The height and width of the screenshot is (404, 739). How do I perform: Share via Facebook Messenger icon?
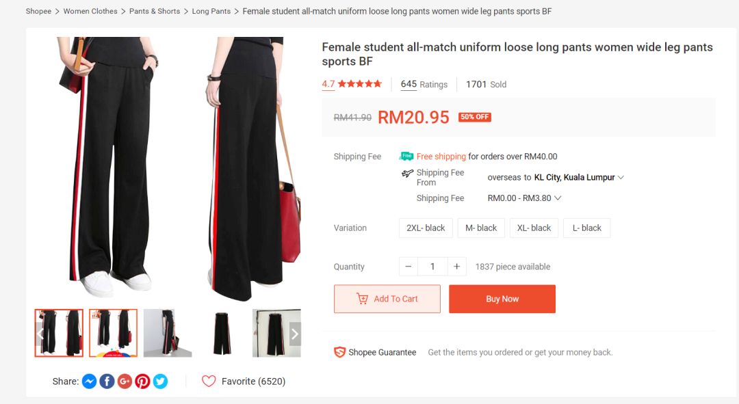coord(89,381)
